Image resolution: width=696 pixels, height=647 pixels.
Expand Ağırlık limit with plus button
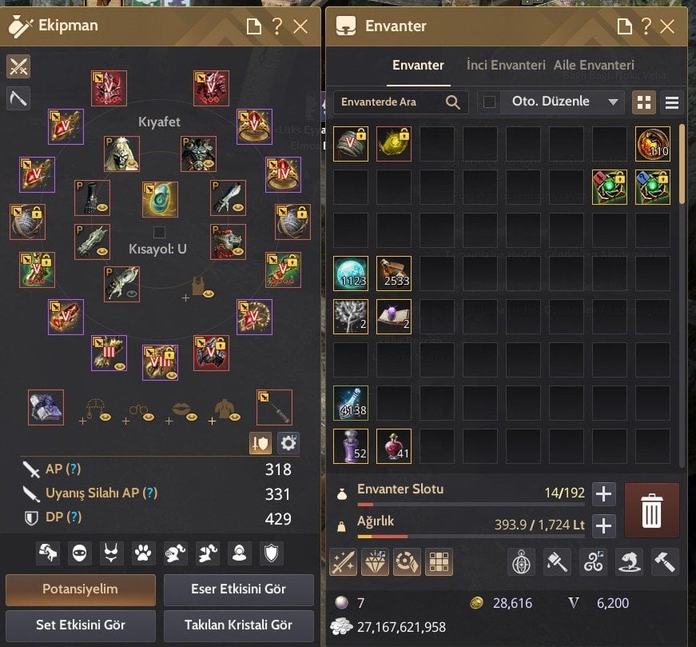click(603, 525)
